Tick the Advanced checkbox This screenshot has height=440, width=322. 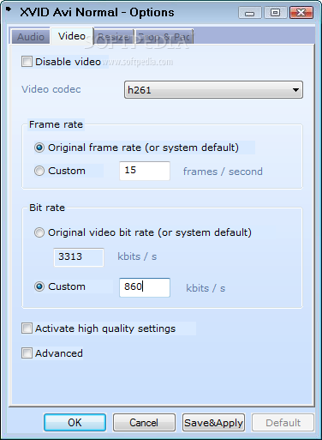tap(27, 353)
